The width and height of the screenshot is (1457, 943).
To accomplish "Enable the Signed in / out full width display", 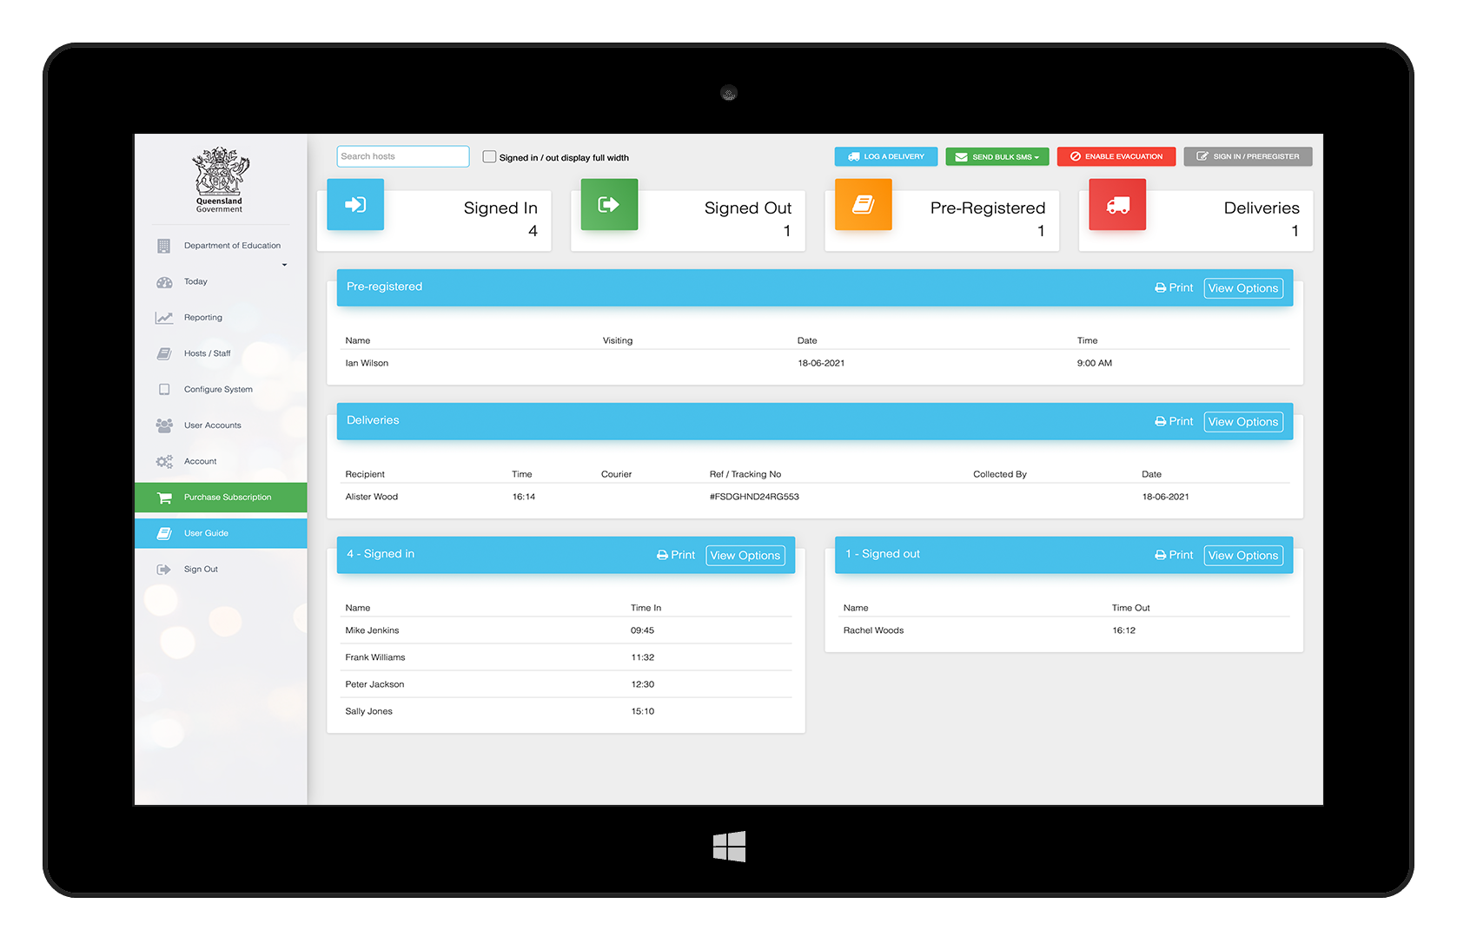I will (489, 156).
